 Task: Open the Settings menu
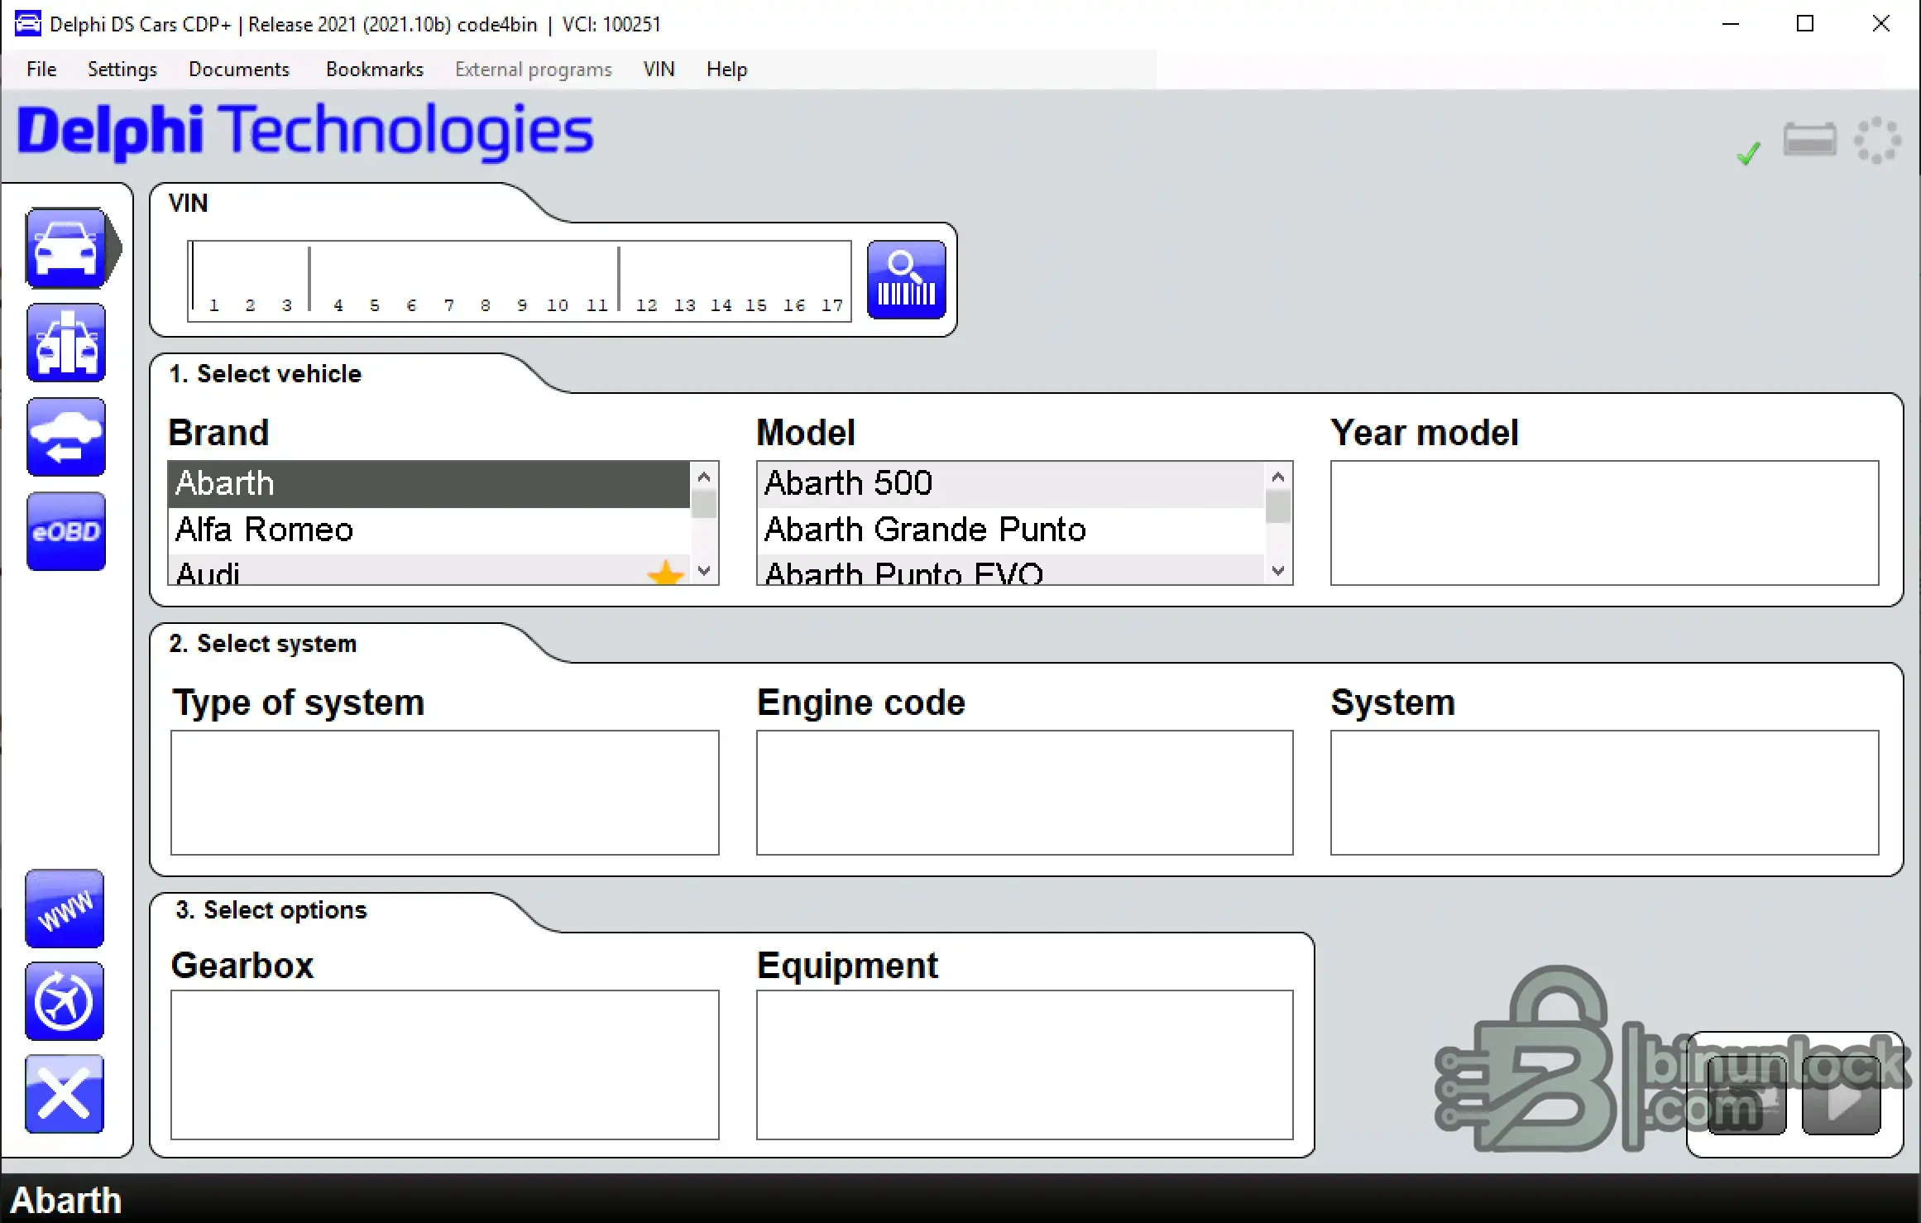click(x=122, y=70)
